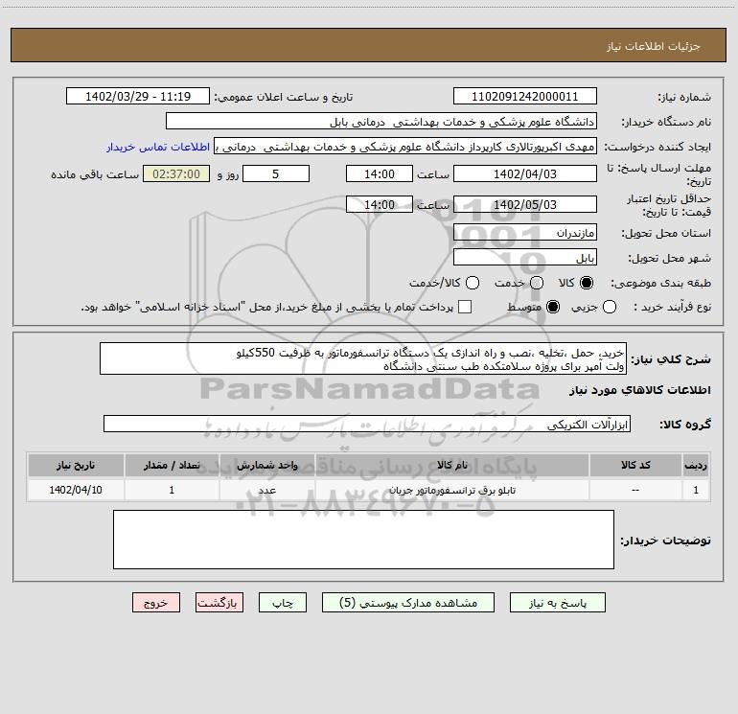Click the price validity date 1402/05/03
The width and height of the screenshot is (738, 714).
tap(525, 204)
